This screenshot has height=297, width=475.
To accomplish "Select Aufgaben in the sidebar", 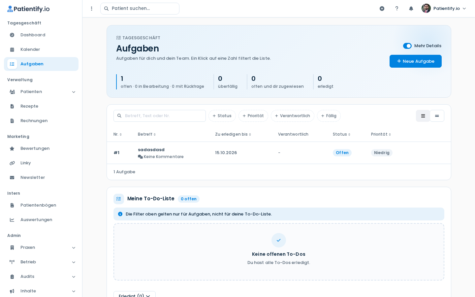I will (x=41, y=64).
